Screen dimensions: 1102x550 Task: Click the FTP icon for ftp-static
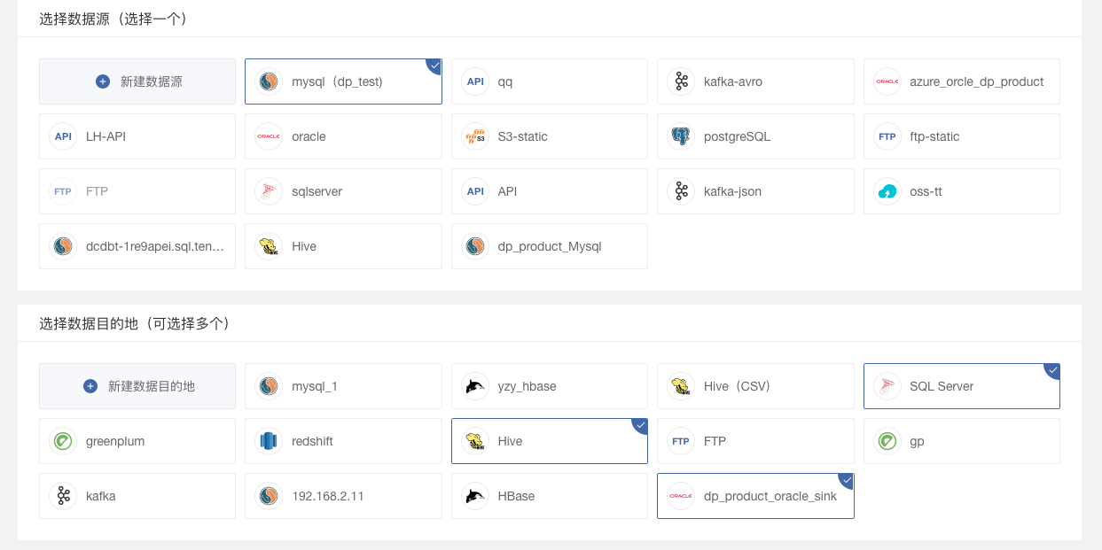(887, 136)
